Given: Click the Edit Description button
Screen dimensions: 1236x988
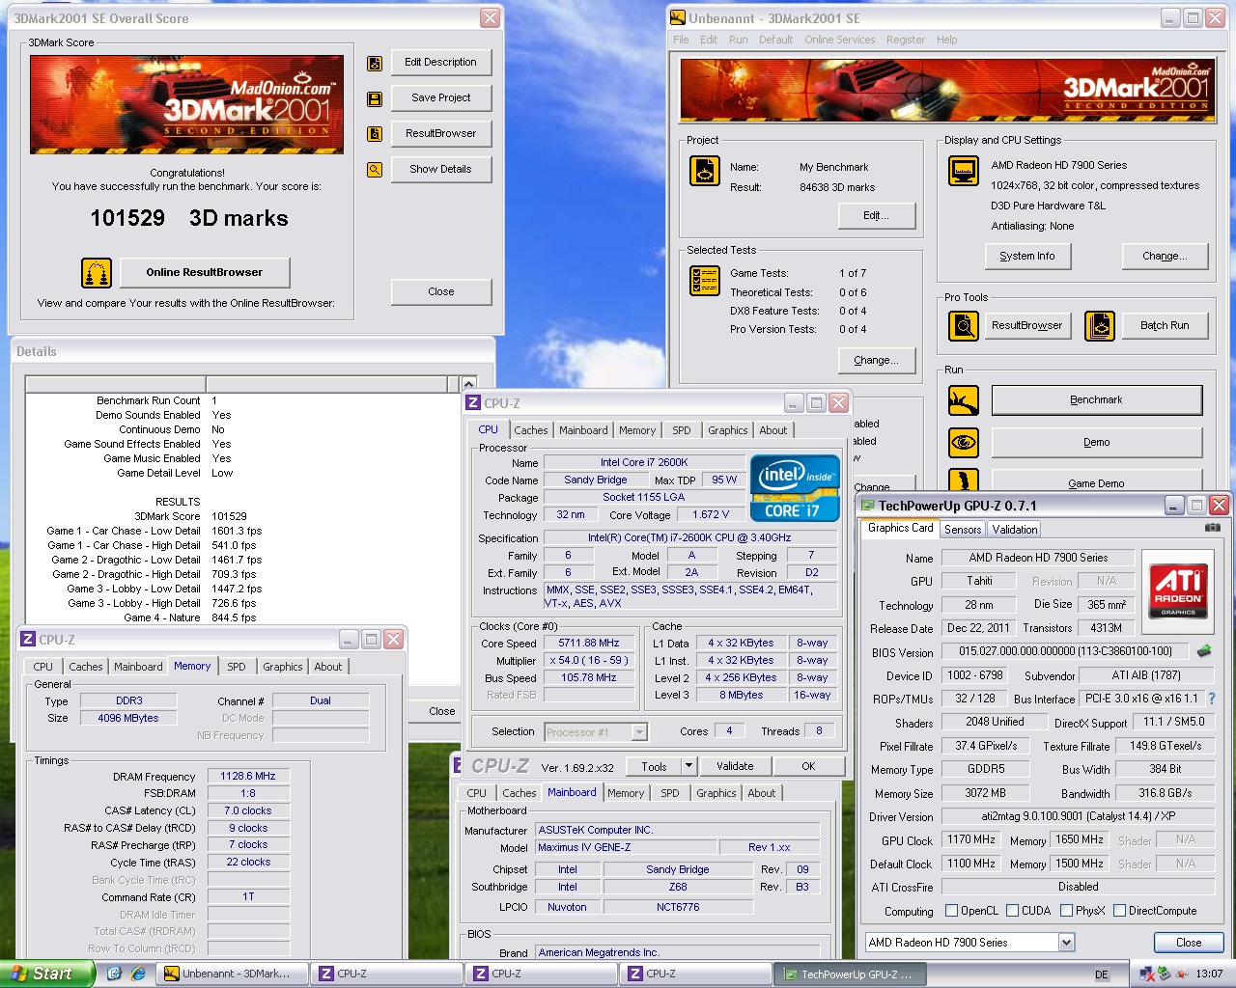Looking at the screenshot, I should (441, 63).
